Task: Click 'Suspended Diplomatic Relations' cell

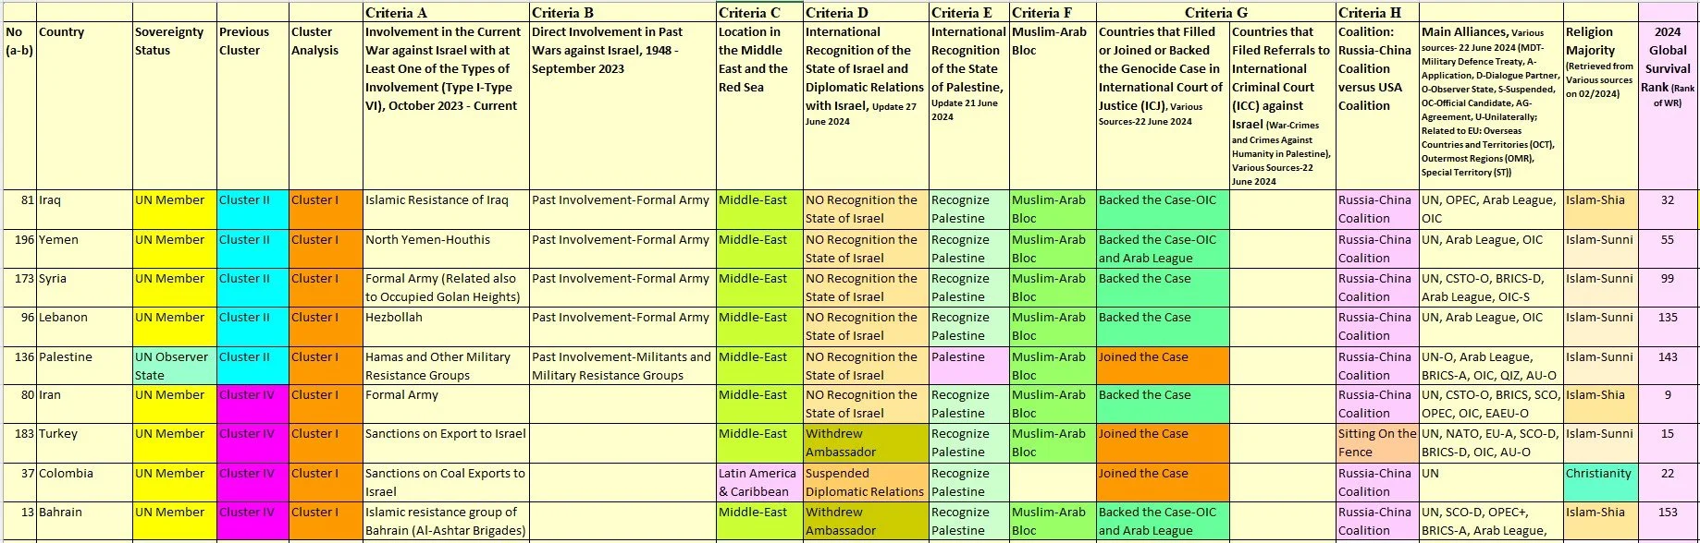Action: [866, 482]
